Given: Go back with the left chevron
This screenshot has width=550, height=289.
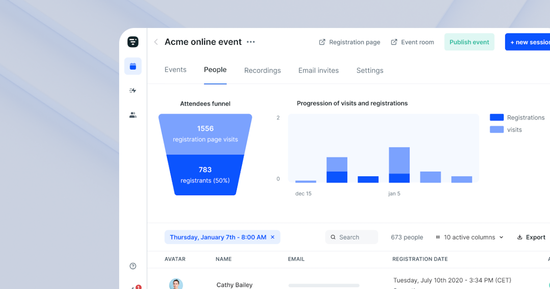Looking at the screenshot, I should click(x=156, y=42).
